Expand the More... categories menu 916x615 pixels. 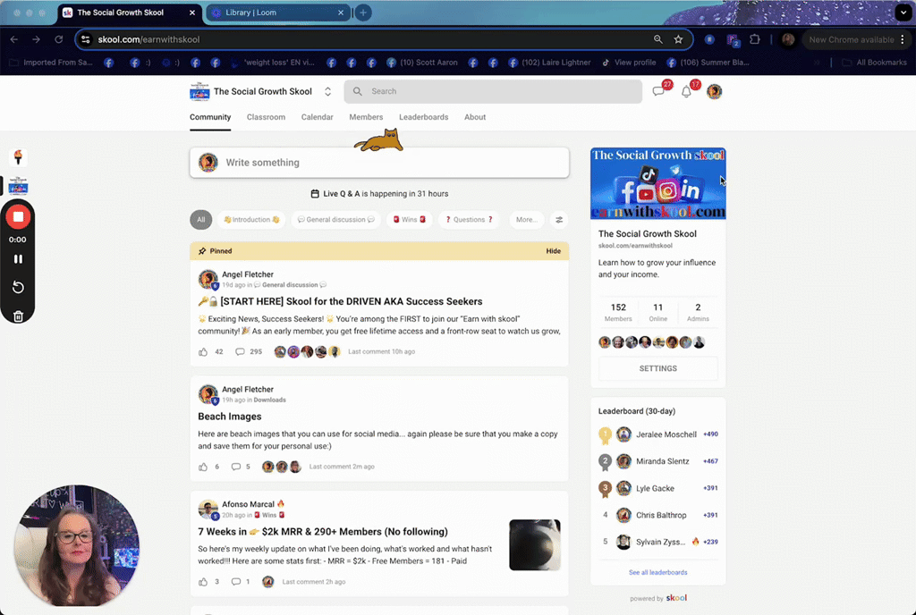coord(526,220)
